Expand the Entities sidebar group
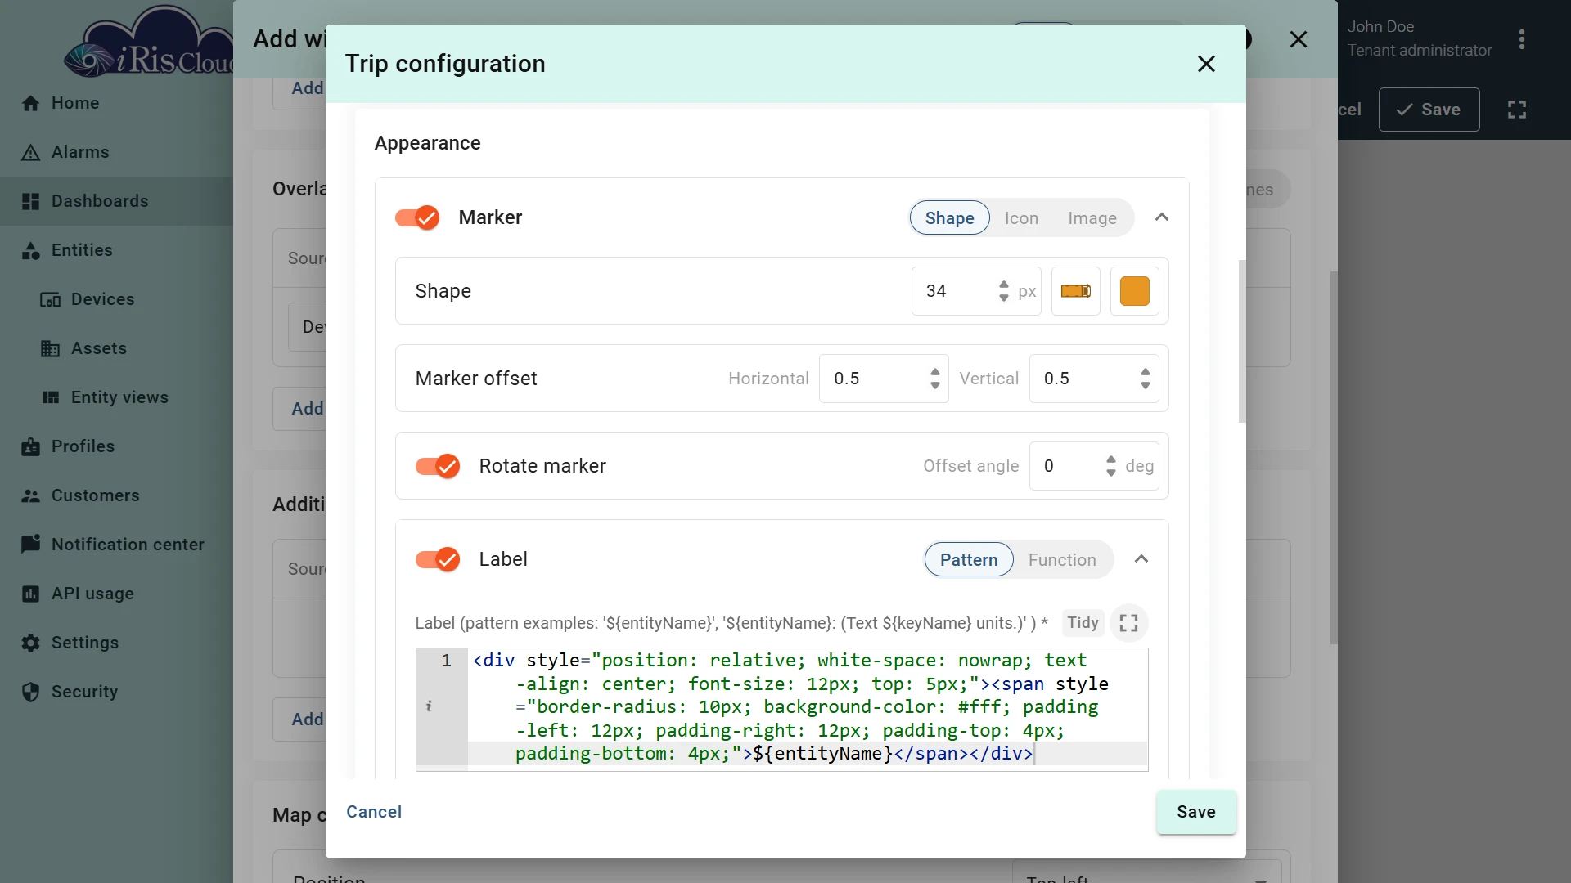This screenshot has height=883, width=1571. coord(116,250)
